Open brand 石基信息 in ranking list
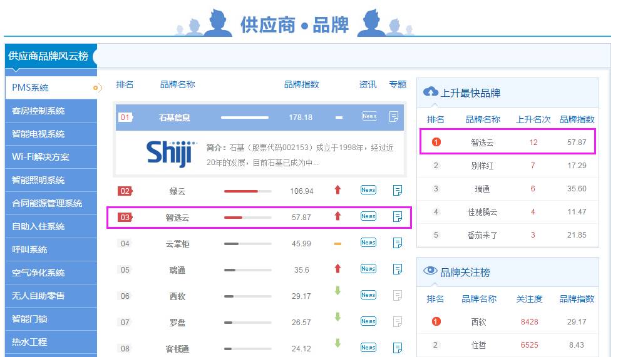The height and width of the screenshot is (357, 618). pos(174,118)
